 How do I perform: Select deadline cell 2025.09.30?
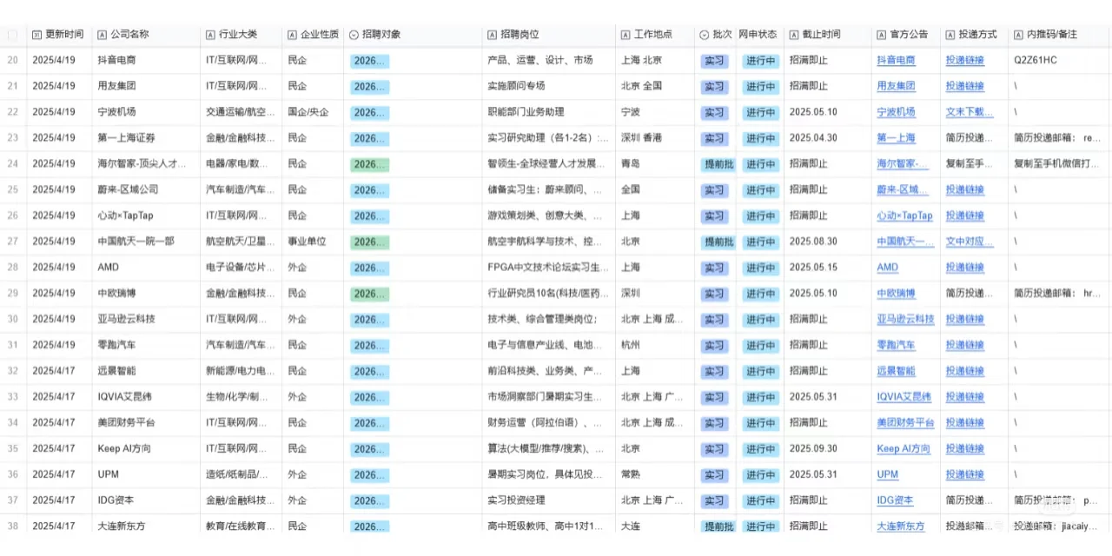coord(828,449)
